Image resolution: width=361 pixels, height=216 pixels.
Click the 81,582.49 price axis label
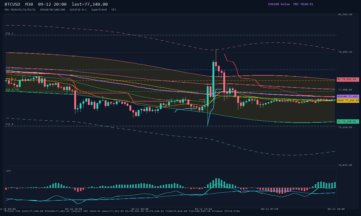click(x=345, y=14)
